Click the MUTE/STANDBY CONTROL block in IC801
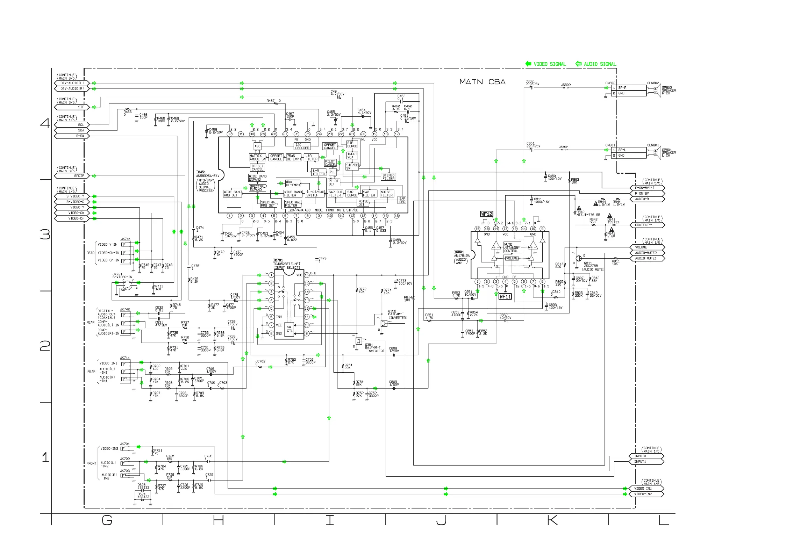 pos(512,247)
